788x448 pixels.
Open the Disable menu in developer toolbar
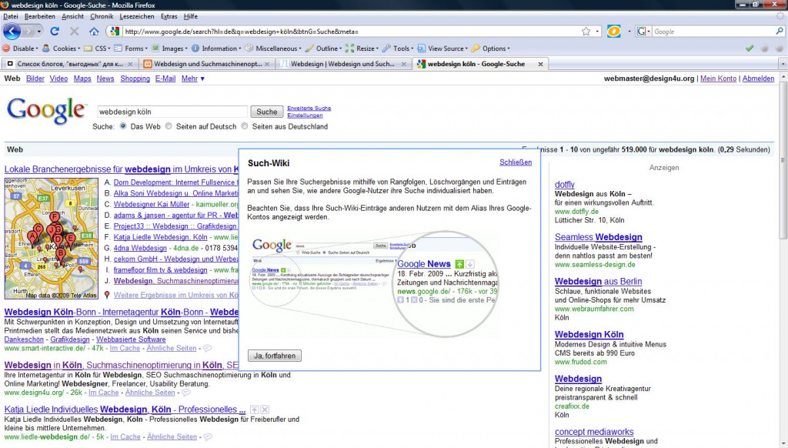(21, 48)
